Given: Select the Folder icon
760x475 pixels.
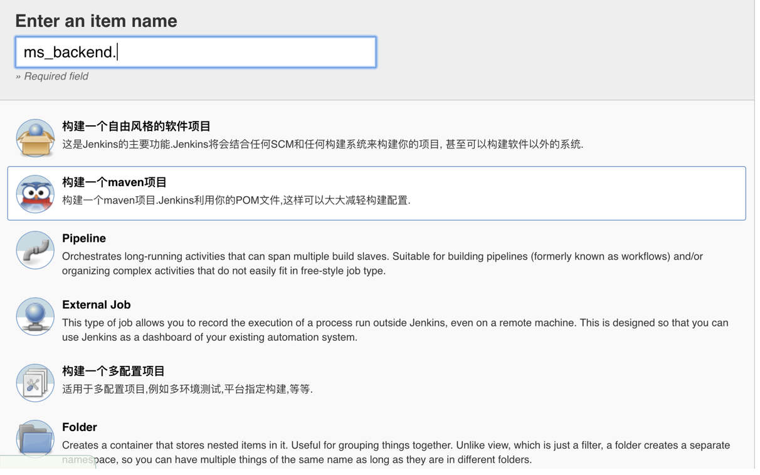Looking at the screenshot, I should (35, 439).
